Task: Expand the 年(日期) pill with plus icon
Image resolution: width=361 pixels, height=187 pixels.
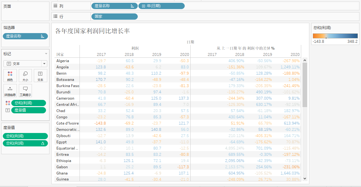Action: (143, 6)
